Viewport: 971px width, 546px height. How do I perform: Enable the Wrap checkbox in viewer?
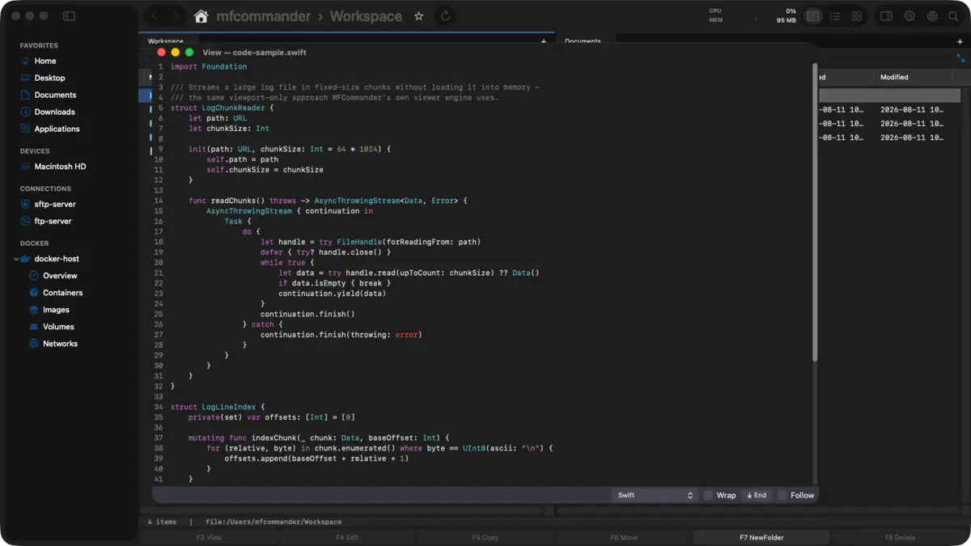coord(708,495)
